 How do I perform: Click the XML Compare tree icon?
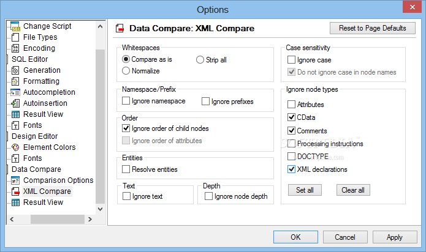click(x=15, y=191)
